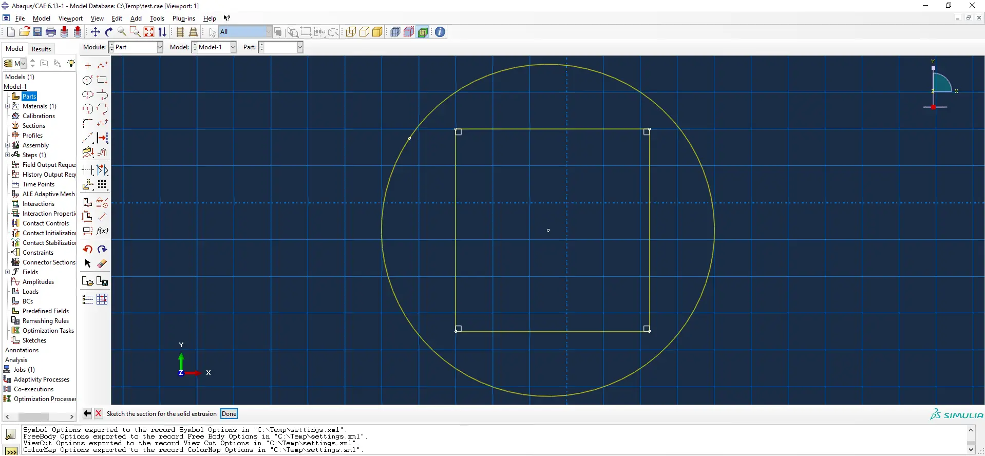This screenshot has height=456, width=985.
Task: Choose the Create Fillet tool
Action: coord(88,123)
